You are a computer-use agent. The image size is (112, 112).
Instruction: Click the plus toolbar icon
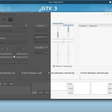11,20
